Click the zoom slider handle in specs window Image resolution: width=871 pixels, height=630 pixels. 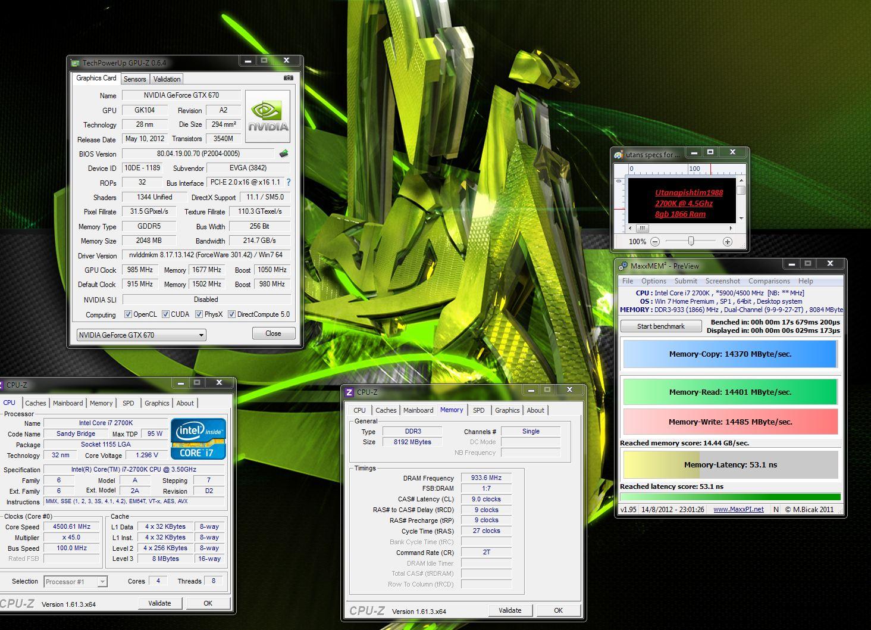pos(691,241)
